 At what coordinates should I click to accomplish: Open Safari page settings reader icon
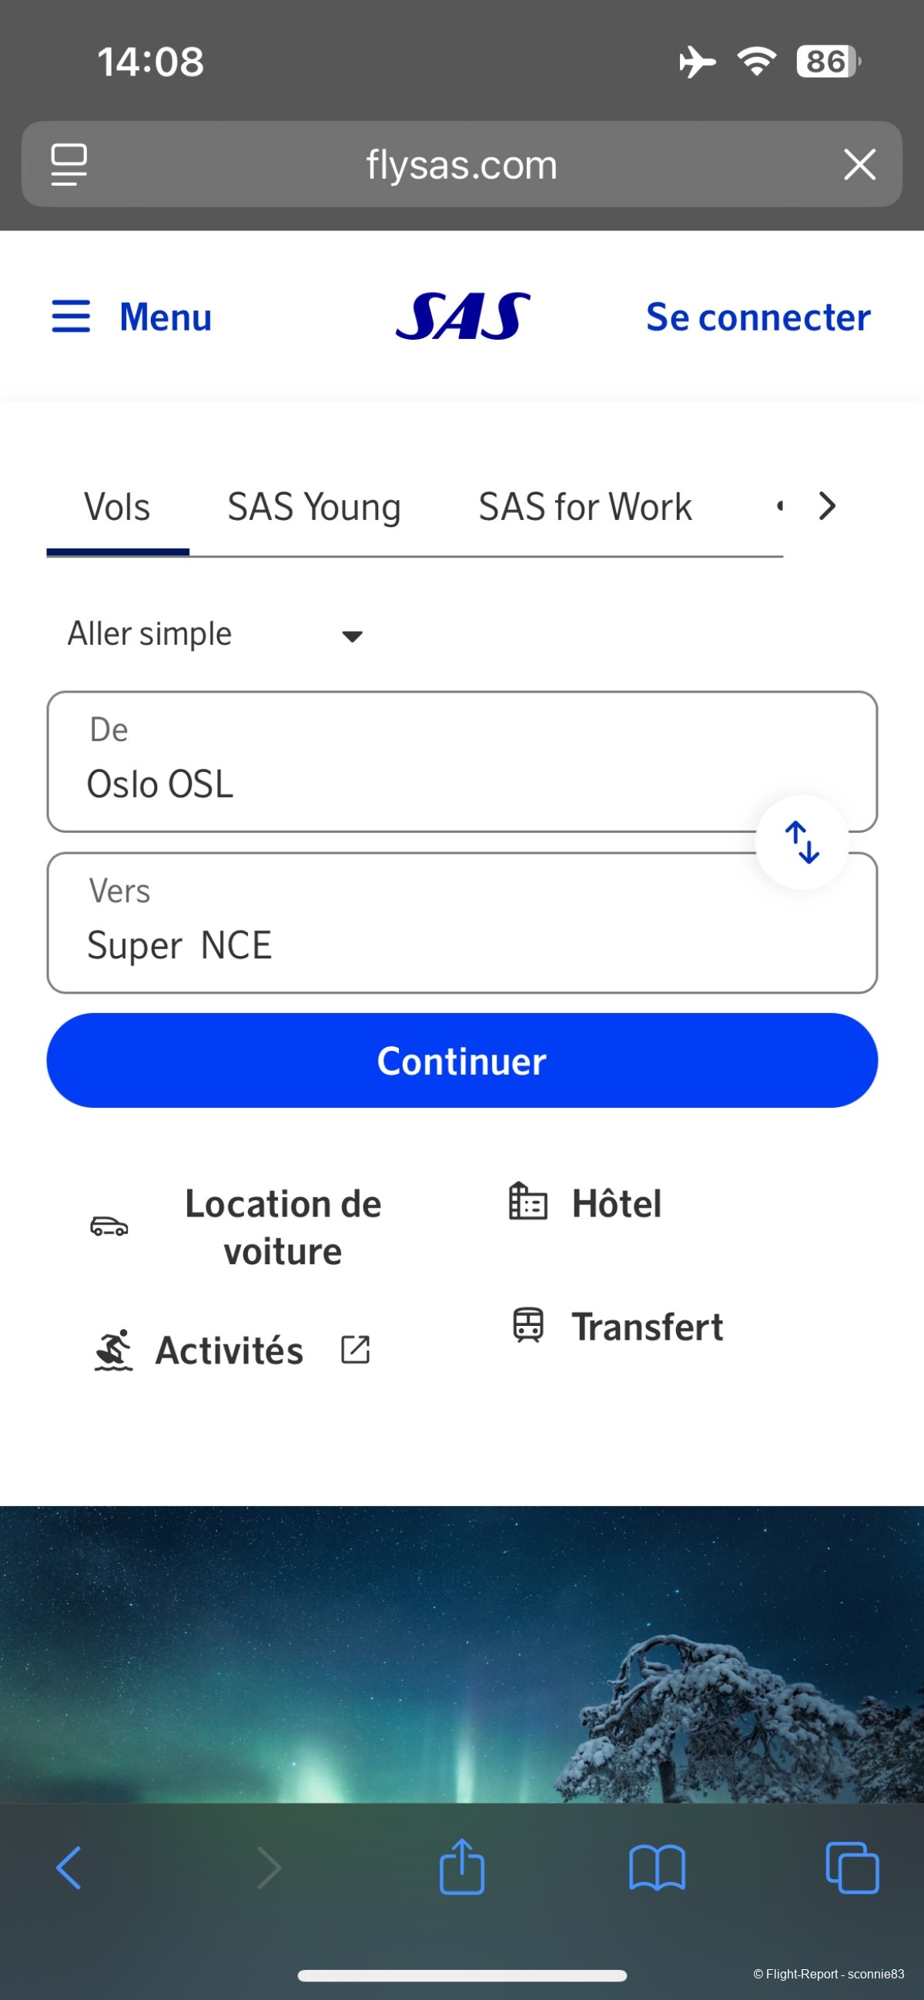pyautogui.click(x=69, y=165)
